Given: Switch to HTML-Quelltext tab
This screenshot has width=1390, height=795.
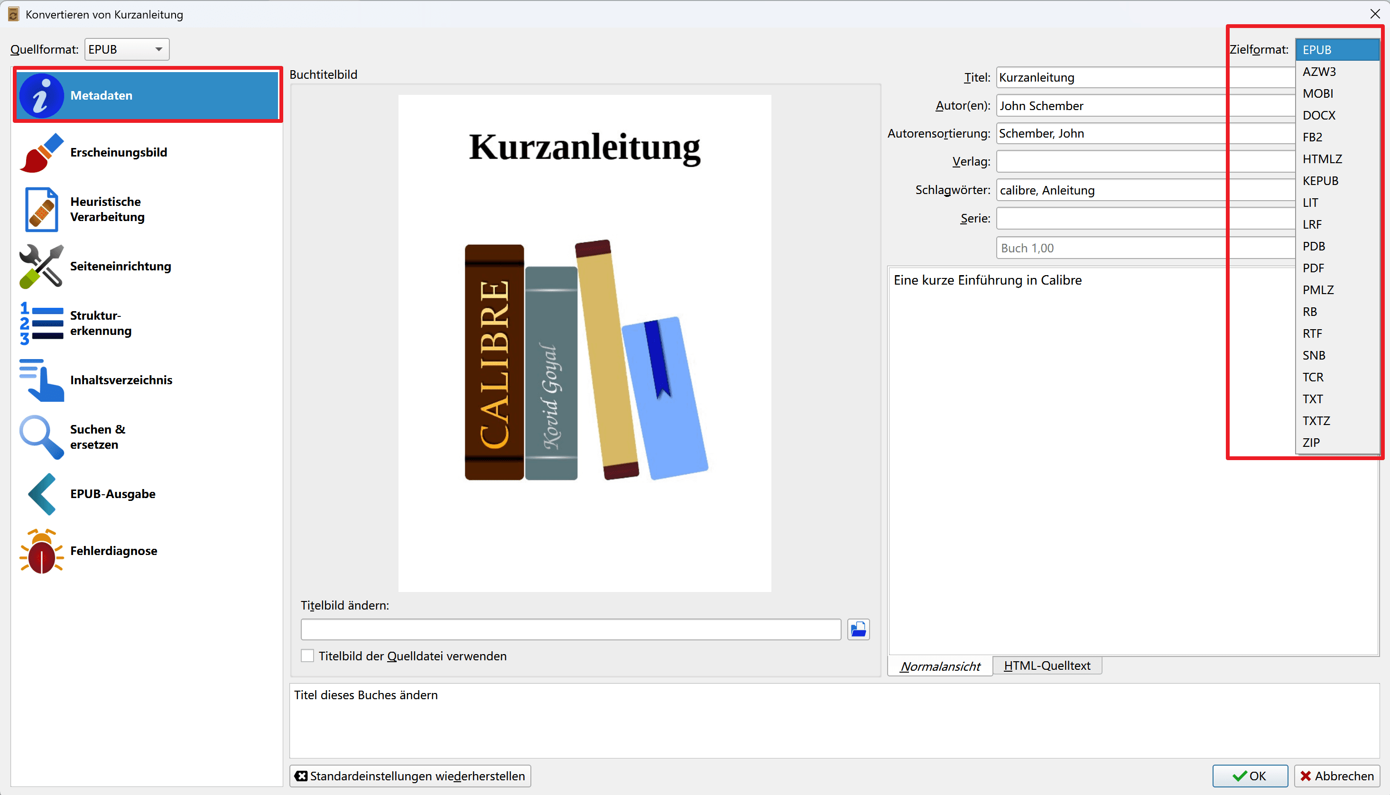Looking at the screenshot, I should coord(1047,666).
